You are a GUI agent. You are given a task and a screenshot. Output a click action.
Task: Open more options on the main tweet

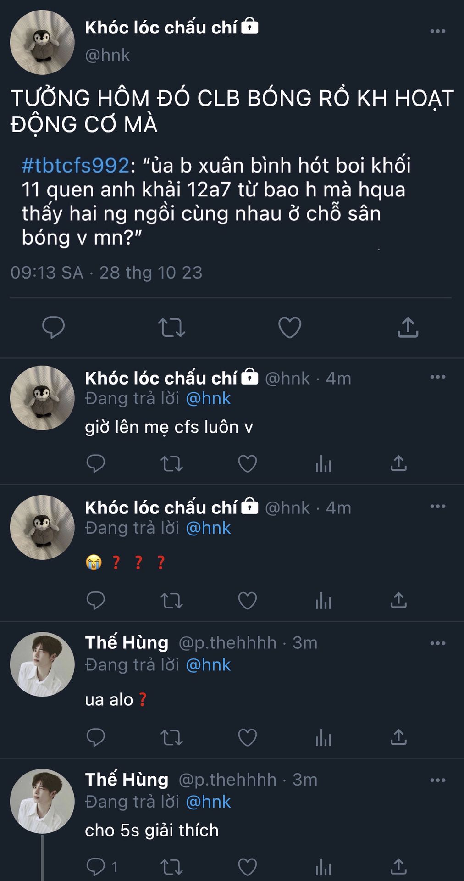(437, 31)
